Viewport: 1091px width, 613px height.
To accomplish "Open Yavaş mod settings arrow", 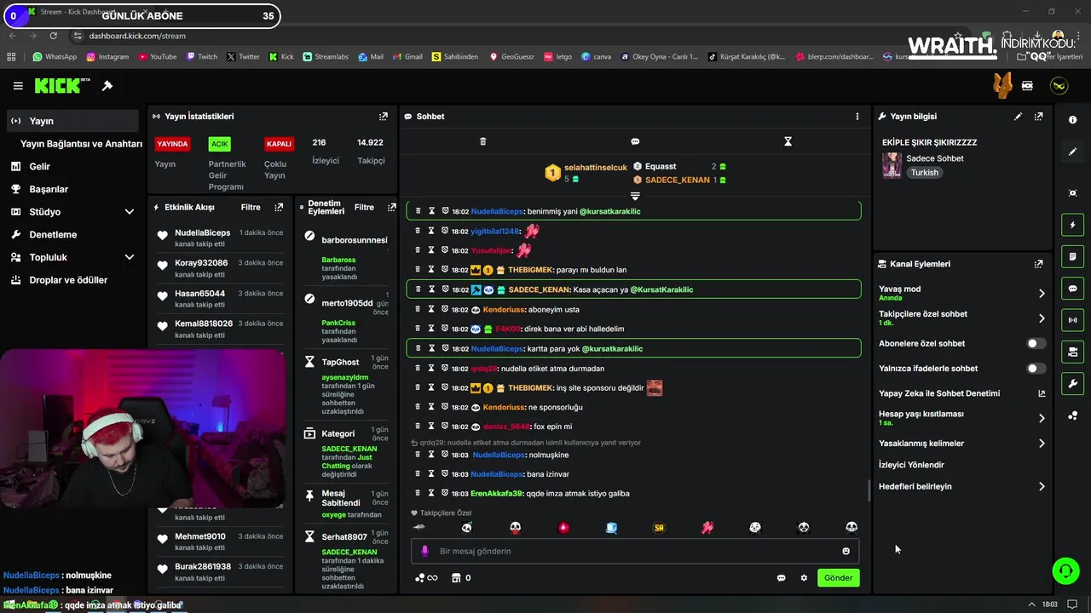I will 1042,293.
